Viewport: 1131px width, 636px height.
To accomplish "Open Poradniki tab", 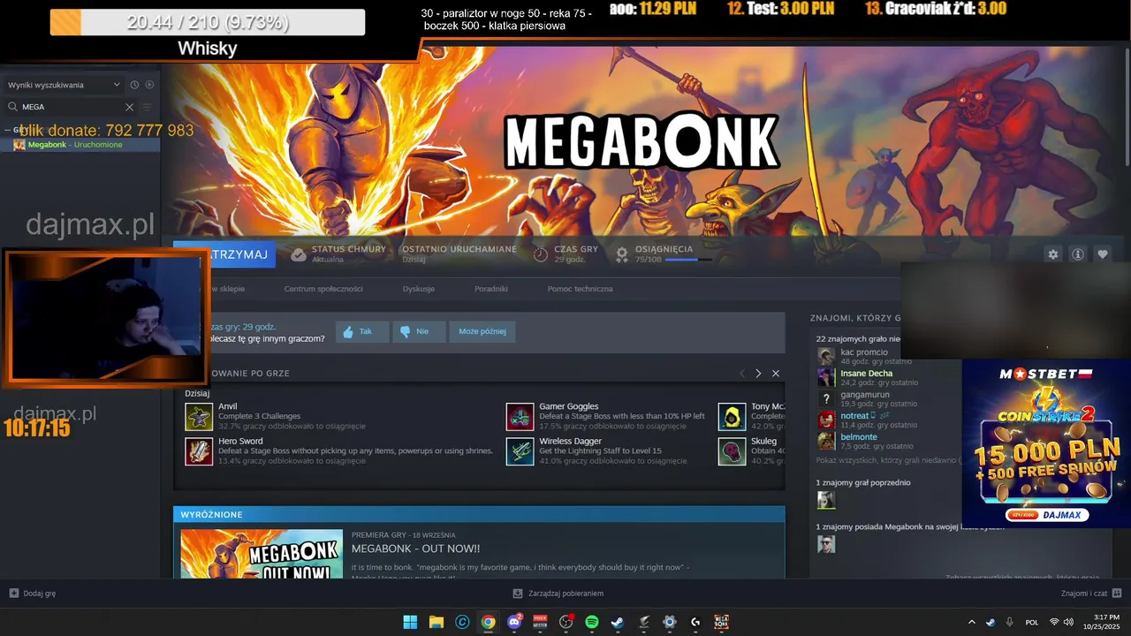I will click(491, 289).
